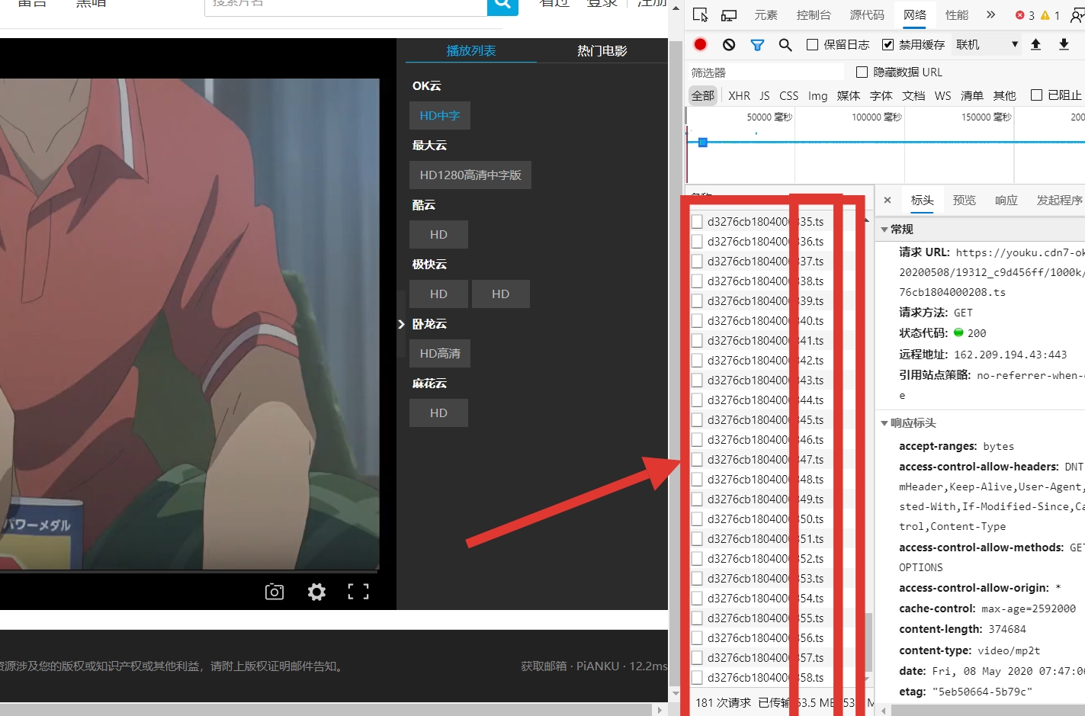This screenshot has width=1085, height=716.
Task: Play the 麻花云 HD source
Action: [x=438, y=413]
